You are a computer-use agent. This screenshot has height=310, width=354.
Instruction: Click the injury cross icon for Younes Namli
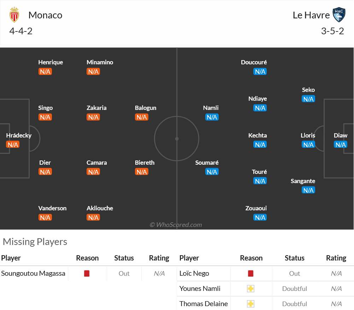[x=250, y=288]
